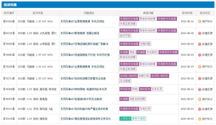Click the 空调问题 tag
This screenshot has width=216, height=125.
click(145, 44)
